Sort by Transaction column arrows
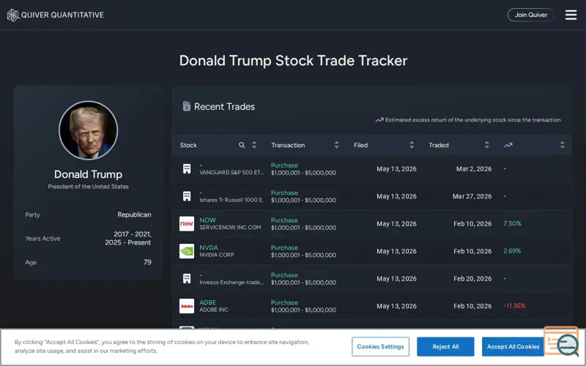The width and height of the screenshot is (586, 366). tap(336, 145)
